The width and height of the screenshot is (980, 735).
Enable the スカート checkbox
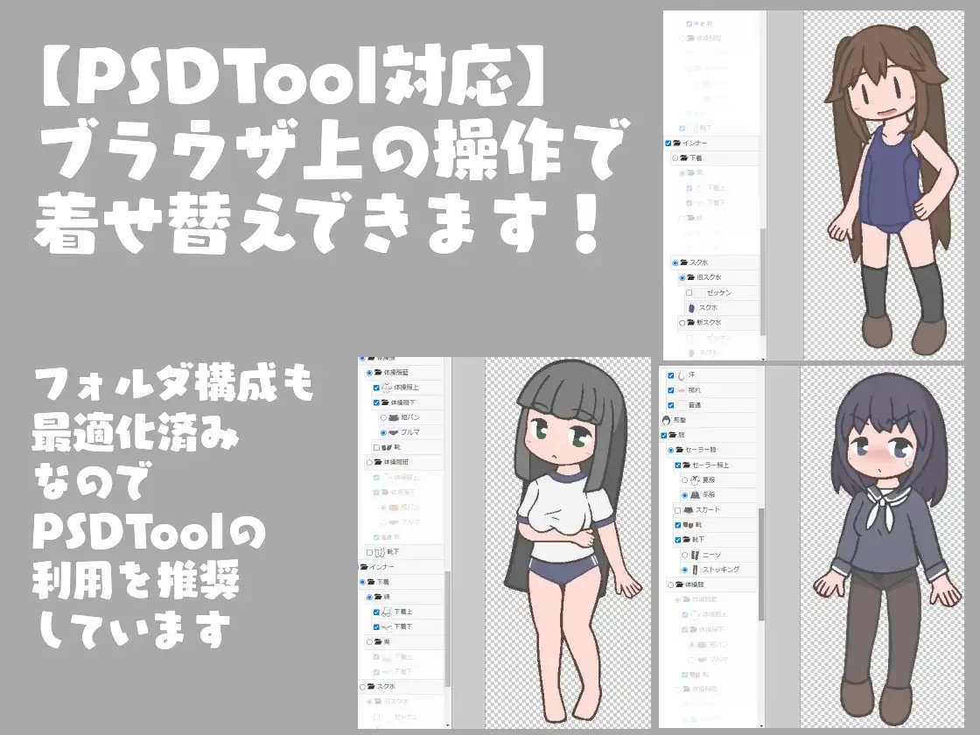tap(677, 509)
